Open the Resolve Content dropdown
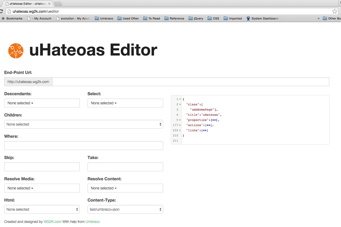 point(125,188)
